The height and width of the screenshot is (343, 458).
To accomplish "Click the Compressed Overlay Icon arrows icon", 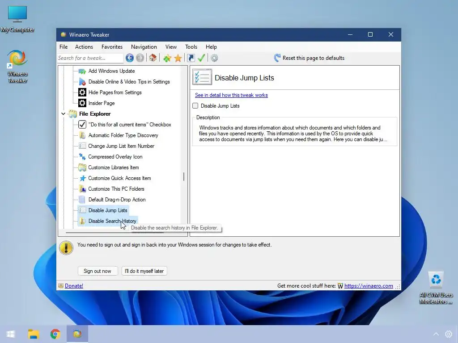I will pyautogui.click(x=82, y=157).
